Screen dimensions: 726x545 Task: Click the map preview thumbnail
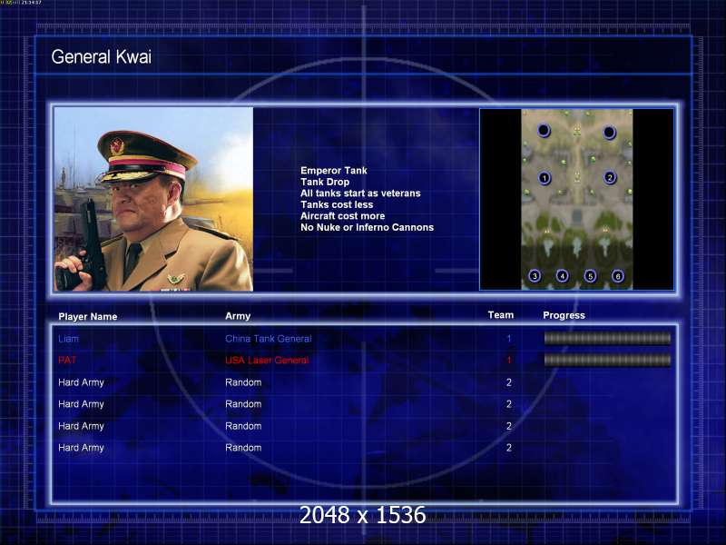(577, 199)
